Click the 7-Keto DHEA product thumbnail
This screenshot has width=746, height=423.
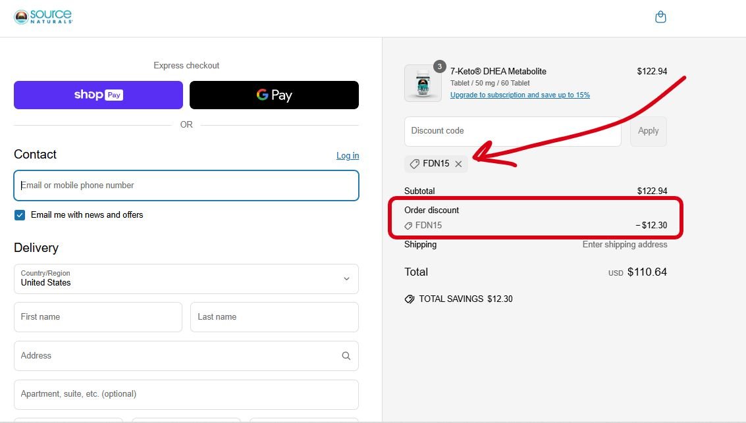423,83
